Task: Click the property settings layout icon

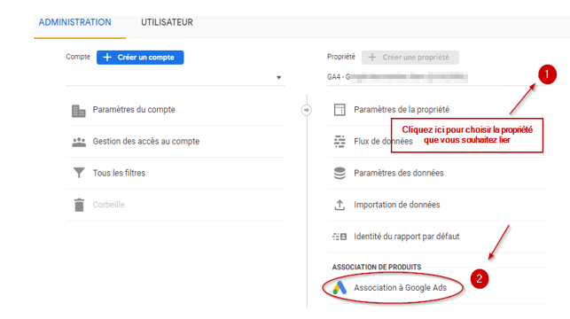Action: 340,110
